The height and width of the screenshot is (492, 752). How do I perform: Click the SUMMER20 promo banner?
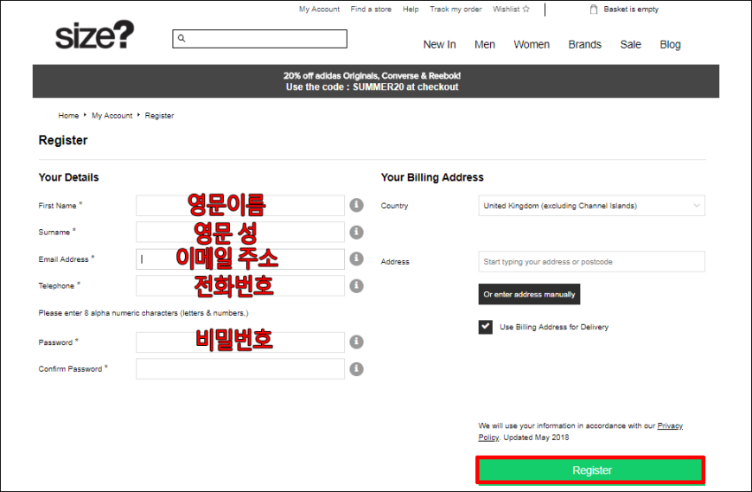click(375, 81)
